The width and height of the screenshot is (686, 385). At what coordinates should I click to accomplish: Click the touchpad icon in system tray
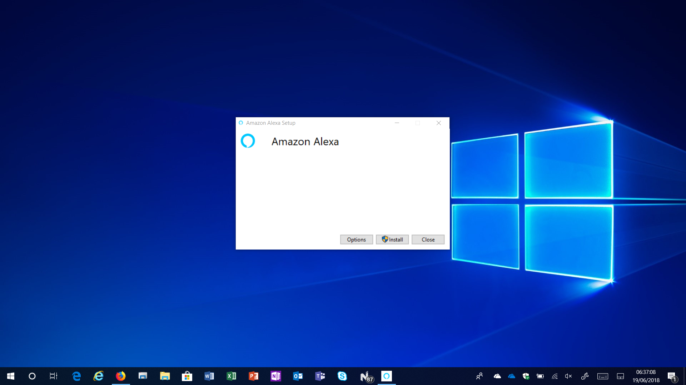tap(621, 376)
